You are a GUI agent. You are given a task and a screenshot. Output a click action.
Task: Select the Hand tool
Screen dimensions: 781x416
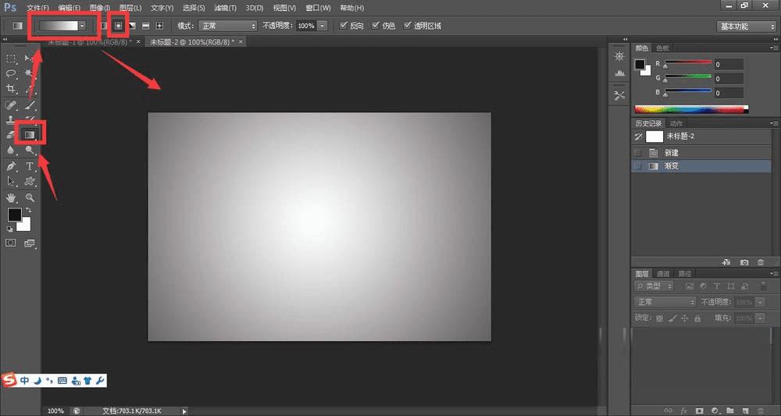pos(12,197)
